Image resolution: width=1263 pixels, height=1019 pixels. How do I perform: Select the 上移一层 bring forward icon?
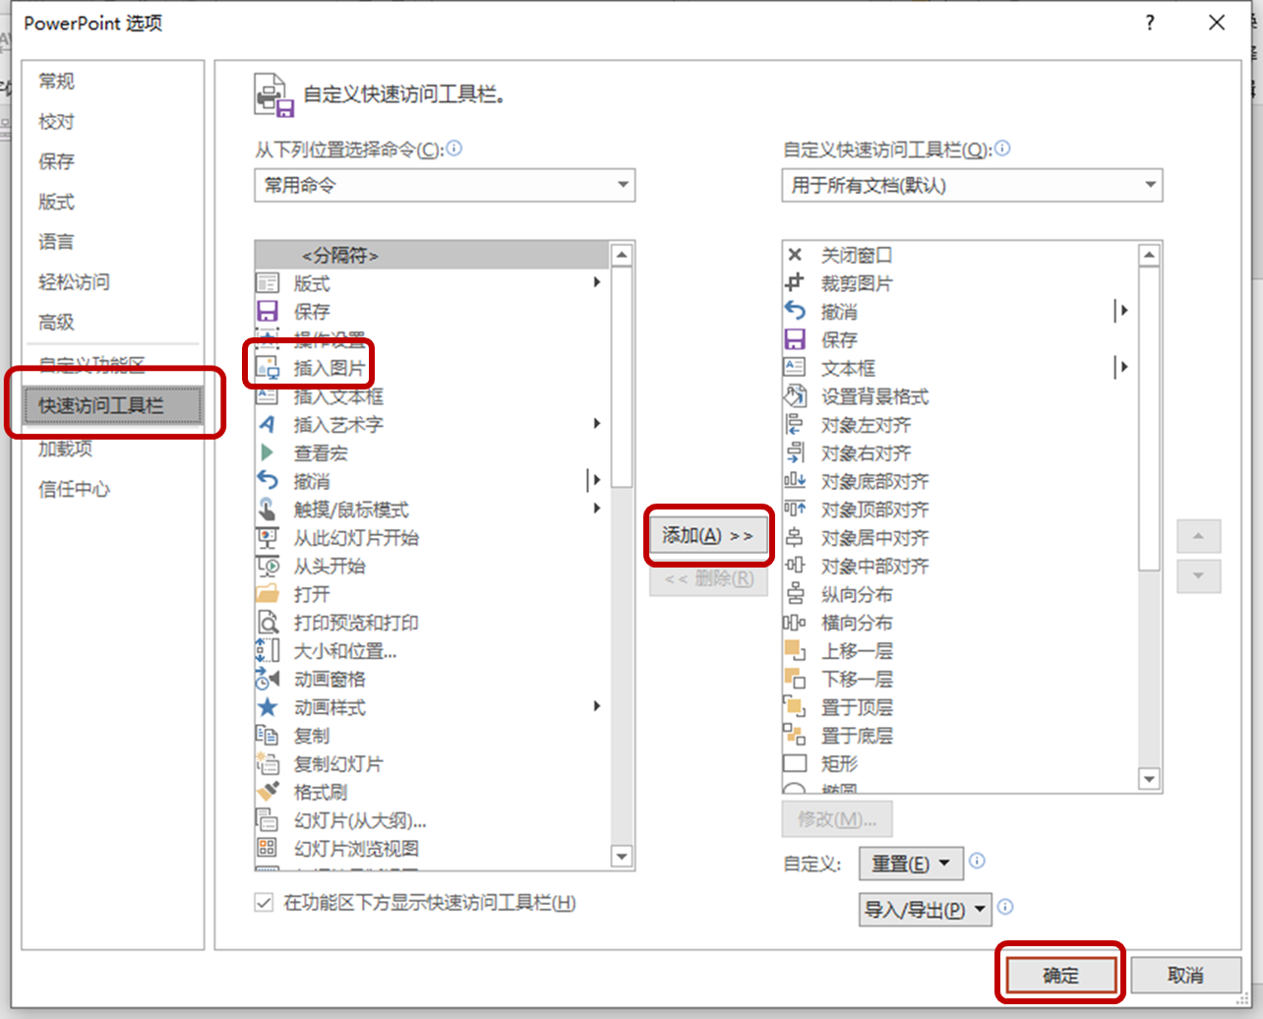[795, 651]
